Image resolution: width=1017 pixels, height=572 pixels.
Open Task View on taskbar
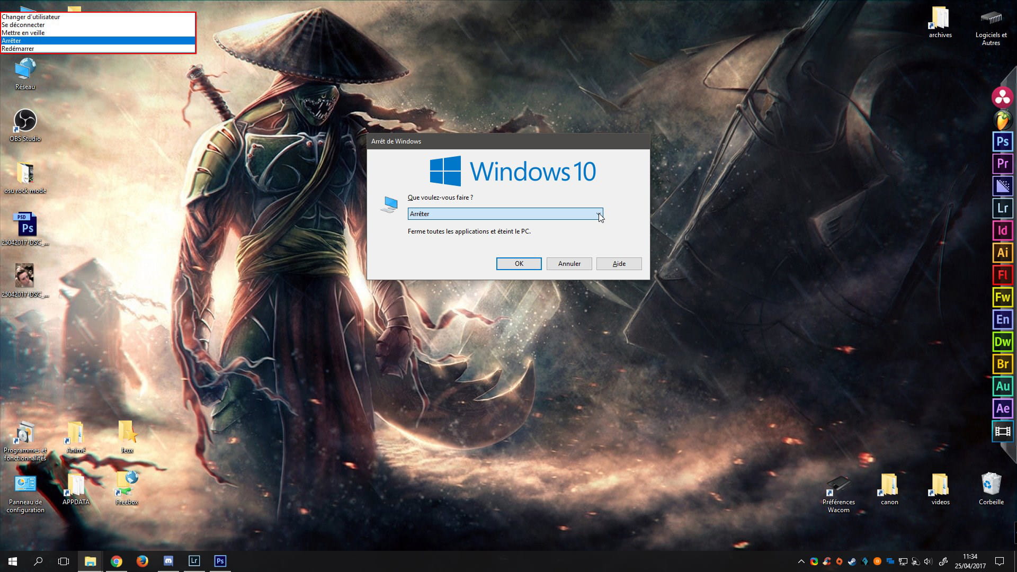pos(64,561)
